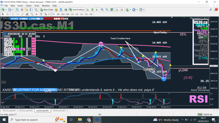Switch to the M5 timeframe button
219x123 pixels.
58,14
